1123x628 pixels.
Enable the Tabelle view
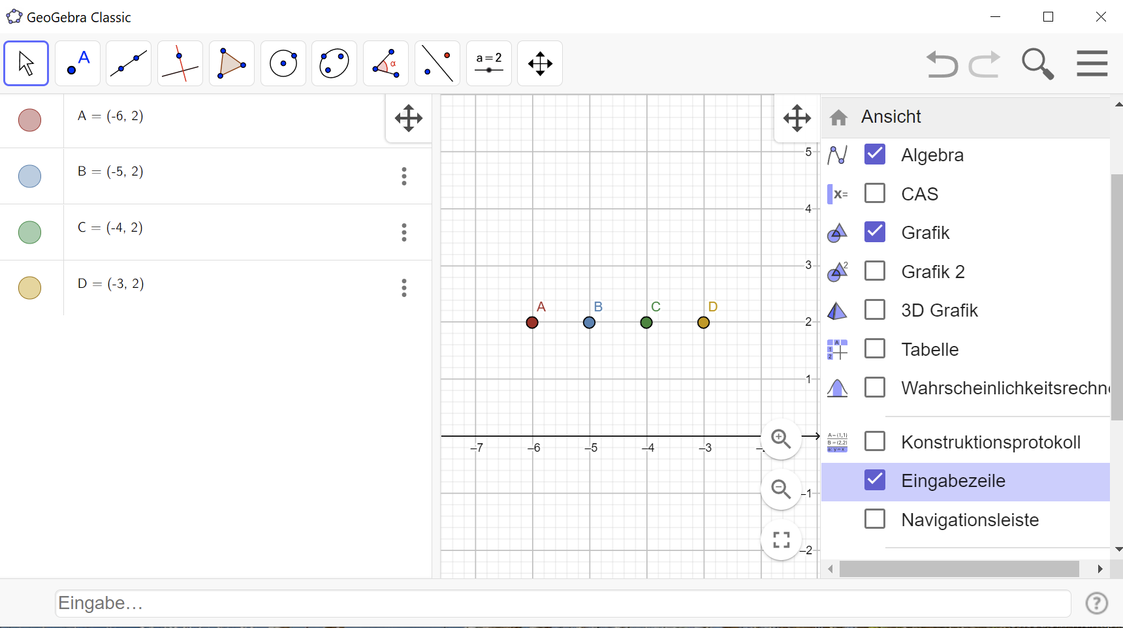tap(875, 349)
